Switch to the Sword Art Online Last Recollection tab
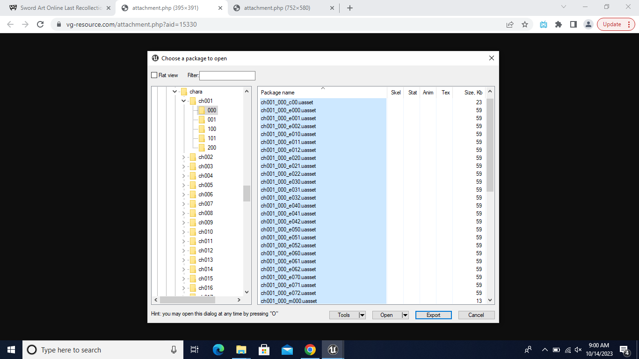Image resolution: width=639 pixels, height=359 pixels. 61,8
